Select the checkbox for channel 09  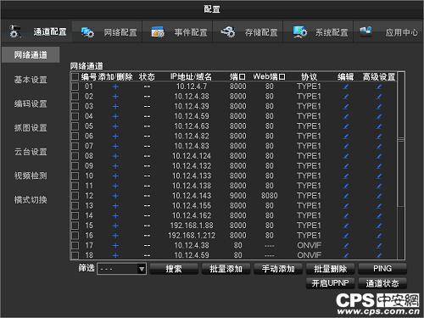[75, 166]
